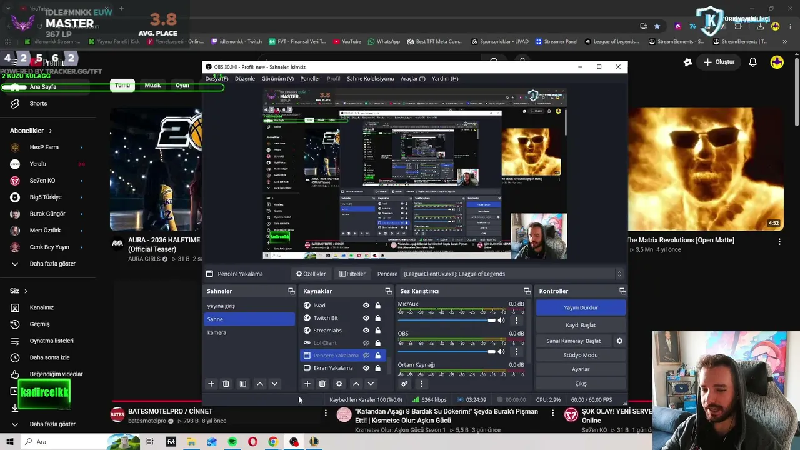Viewport: 800px width, 450px height.
Task: Click Kaydı Başlat to start recording
Action: pyautogui.click(x=581, y=325)
